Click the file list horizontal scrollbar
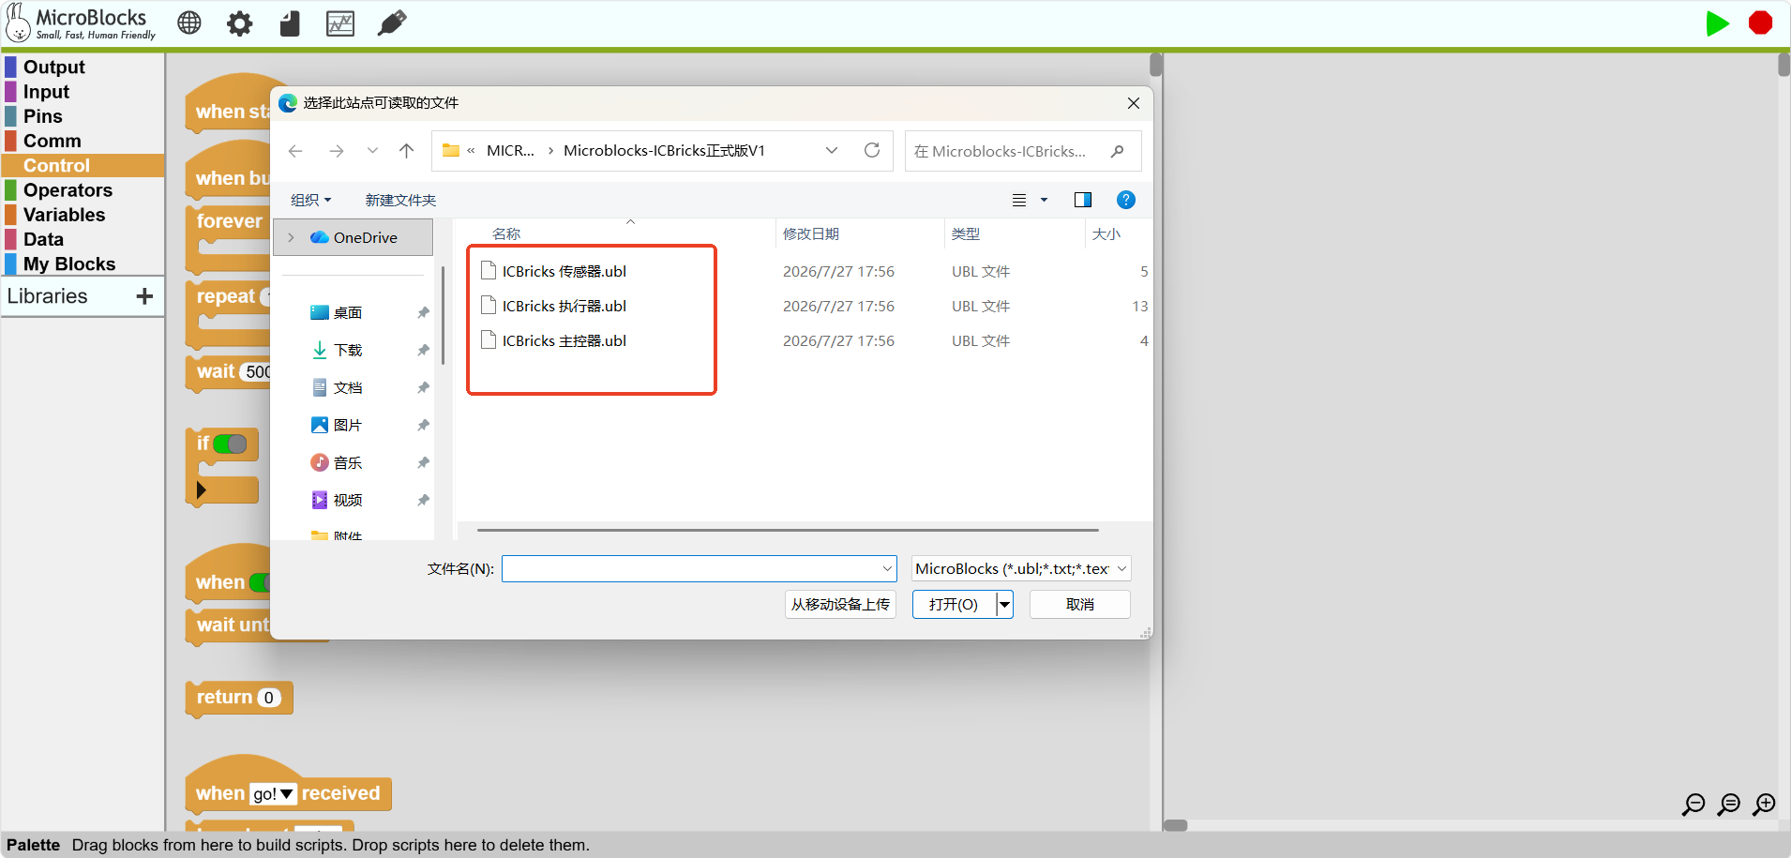This screenshot has width=1791, height=858. (x=788, y=530)
